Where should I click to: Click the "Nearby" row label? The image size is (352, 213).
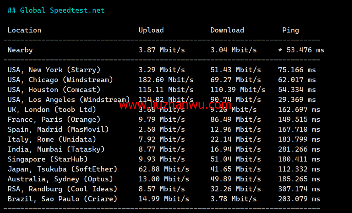pos(20,50)
